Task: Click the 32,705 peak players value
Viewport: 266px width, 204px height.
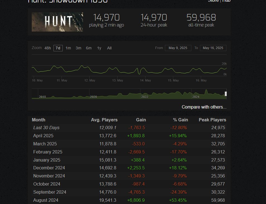Action: (x=218, y=144)
